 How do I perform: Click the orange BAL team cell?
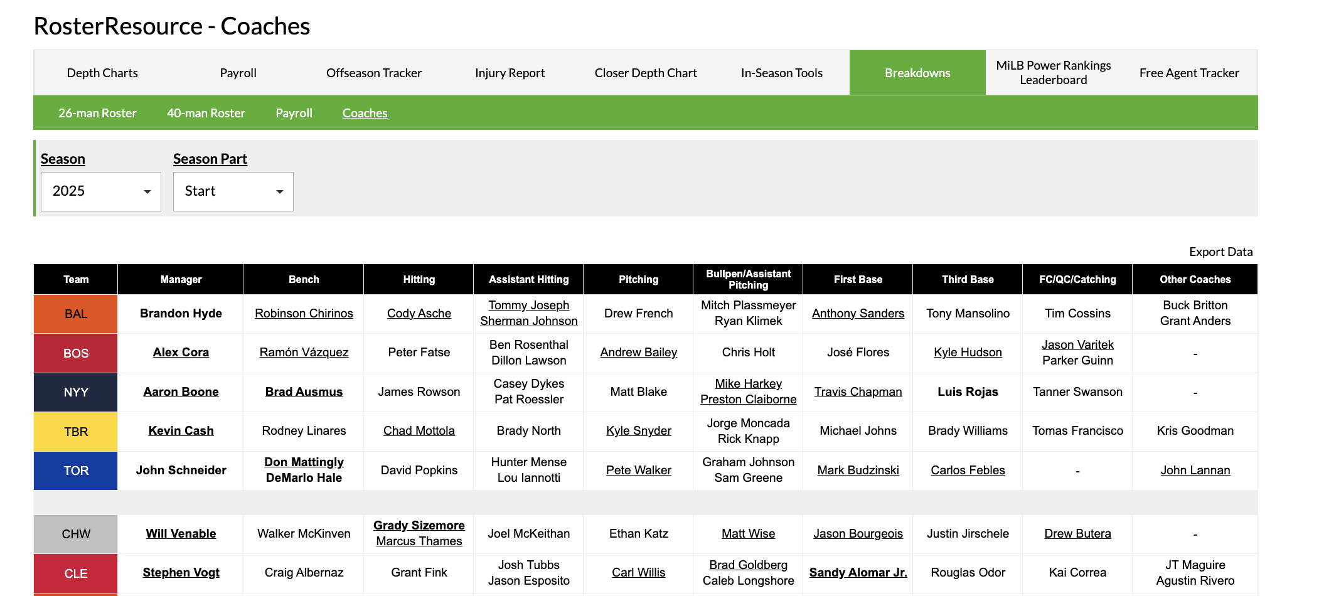coord(76,314)
